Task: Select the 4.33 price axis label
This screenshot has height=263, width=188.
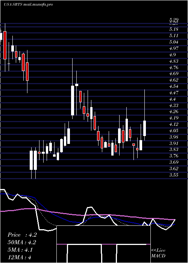Action: (x=174, y=105)
